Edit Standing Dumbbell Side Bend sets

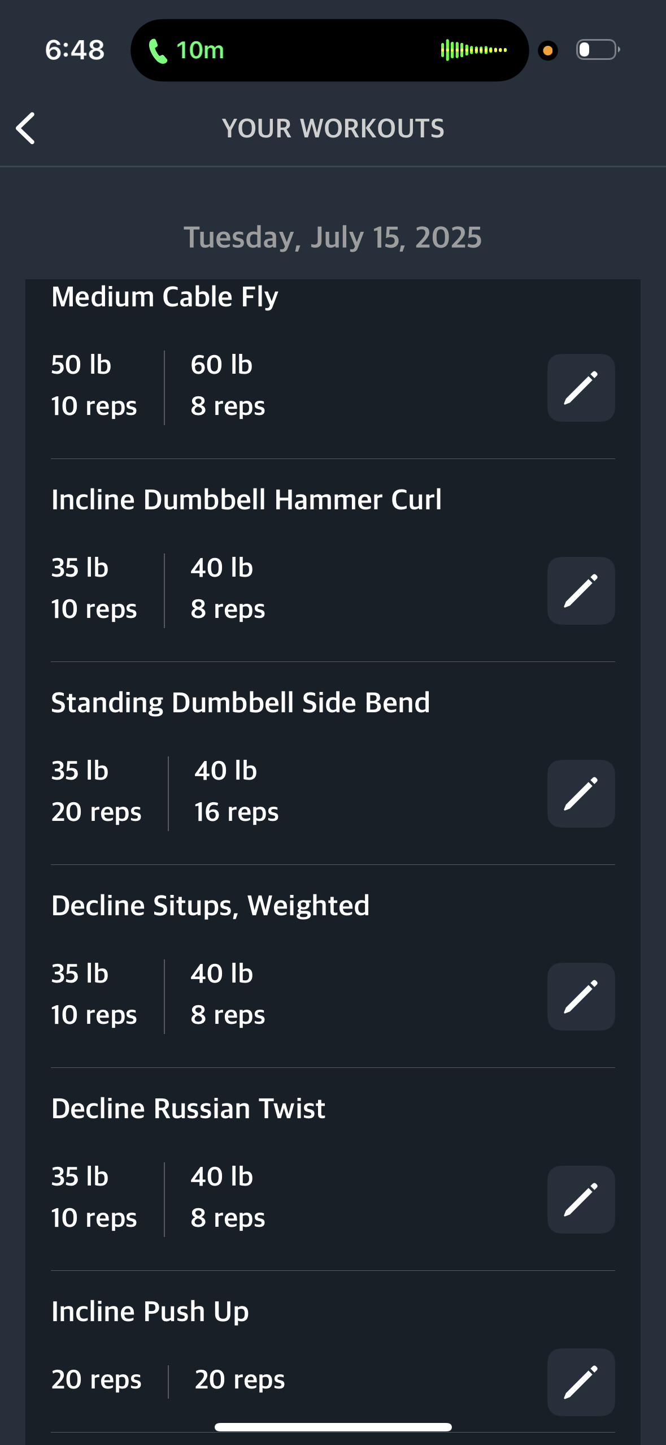[x=581, y=794]
